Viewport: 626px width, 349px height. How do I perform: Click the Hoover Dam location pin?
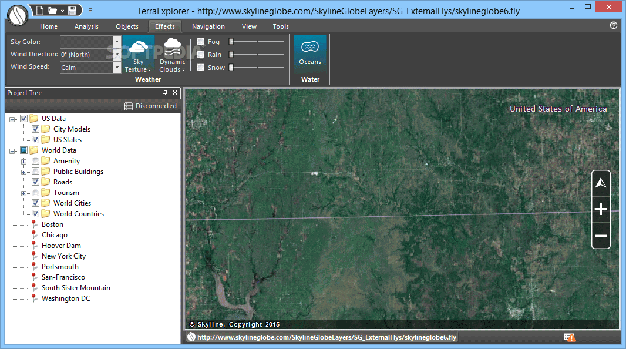pos(34,245)
